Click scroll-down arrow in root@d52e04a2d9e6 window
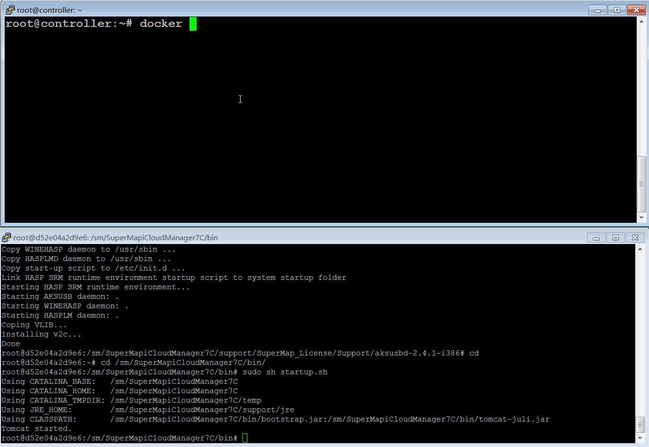Viewport: 649px width, 447px height. click(640, 438)
